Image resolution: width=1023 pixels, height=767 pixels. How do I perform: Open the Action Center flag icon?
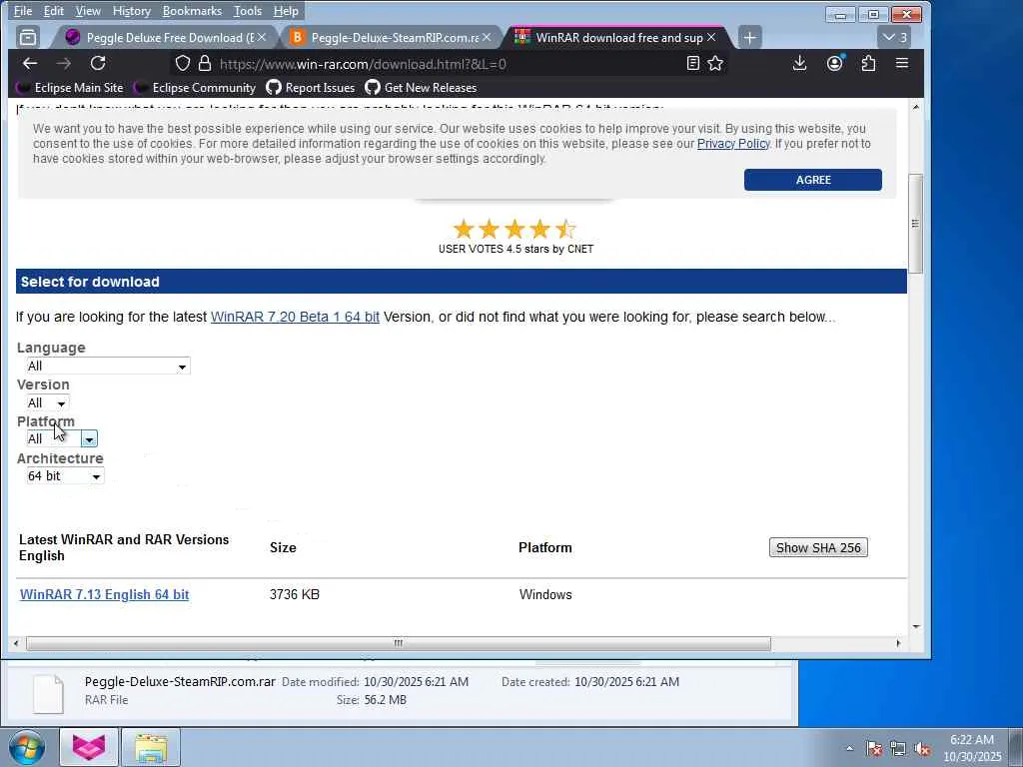pos(874,749)
